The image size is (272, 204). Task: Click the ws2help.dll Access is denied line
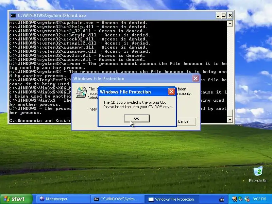point(79,27)
